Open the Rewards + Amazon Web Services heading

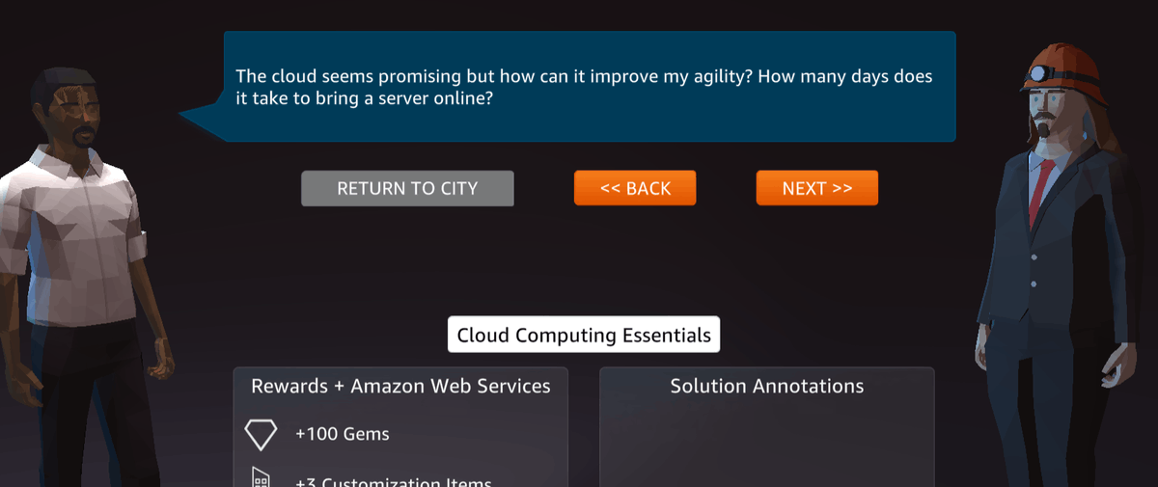[x=400, y=386]
